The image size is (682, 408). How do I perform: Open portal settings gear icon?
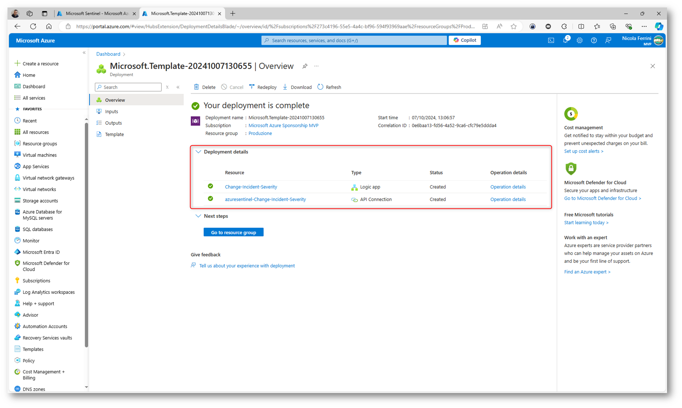point(579,40)
